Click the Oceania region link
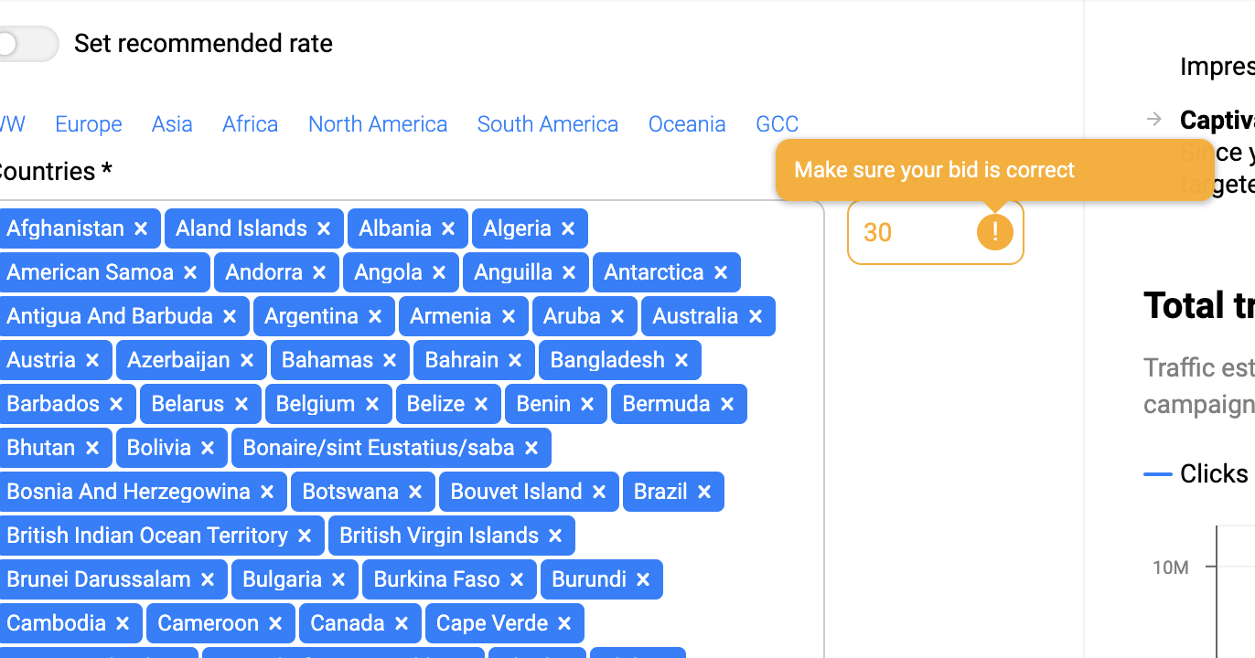 click(x=687, y=124)
